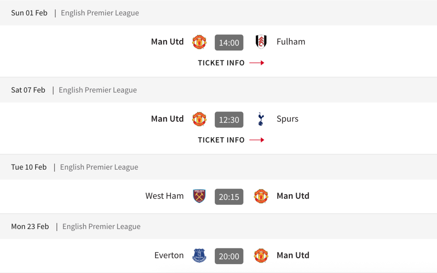
Task: Click the 14:00 kick-off time badge
Action: pyautogui.click(x=229, y=42)
